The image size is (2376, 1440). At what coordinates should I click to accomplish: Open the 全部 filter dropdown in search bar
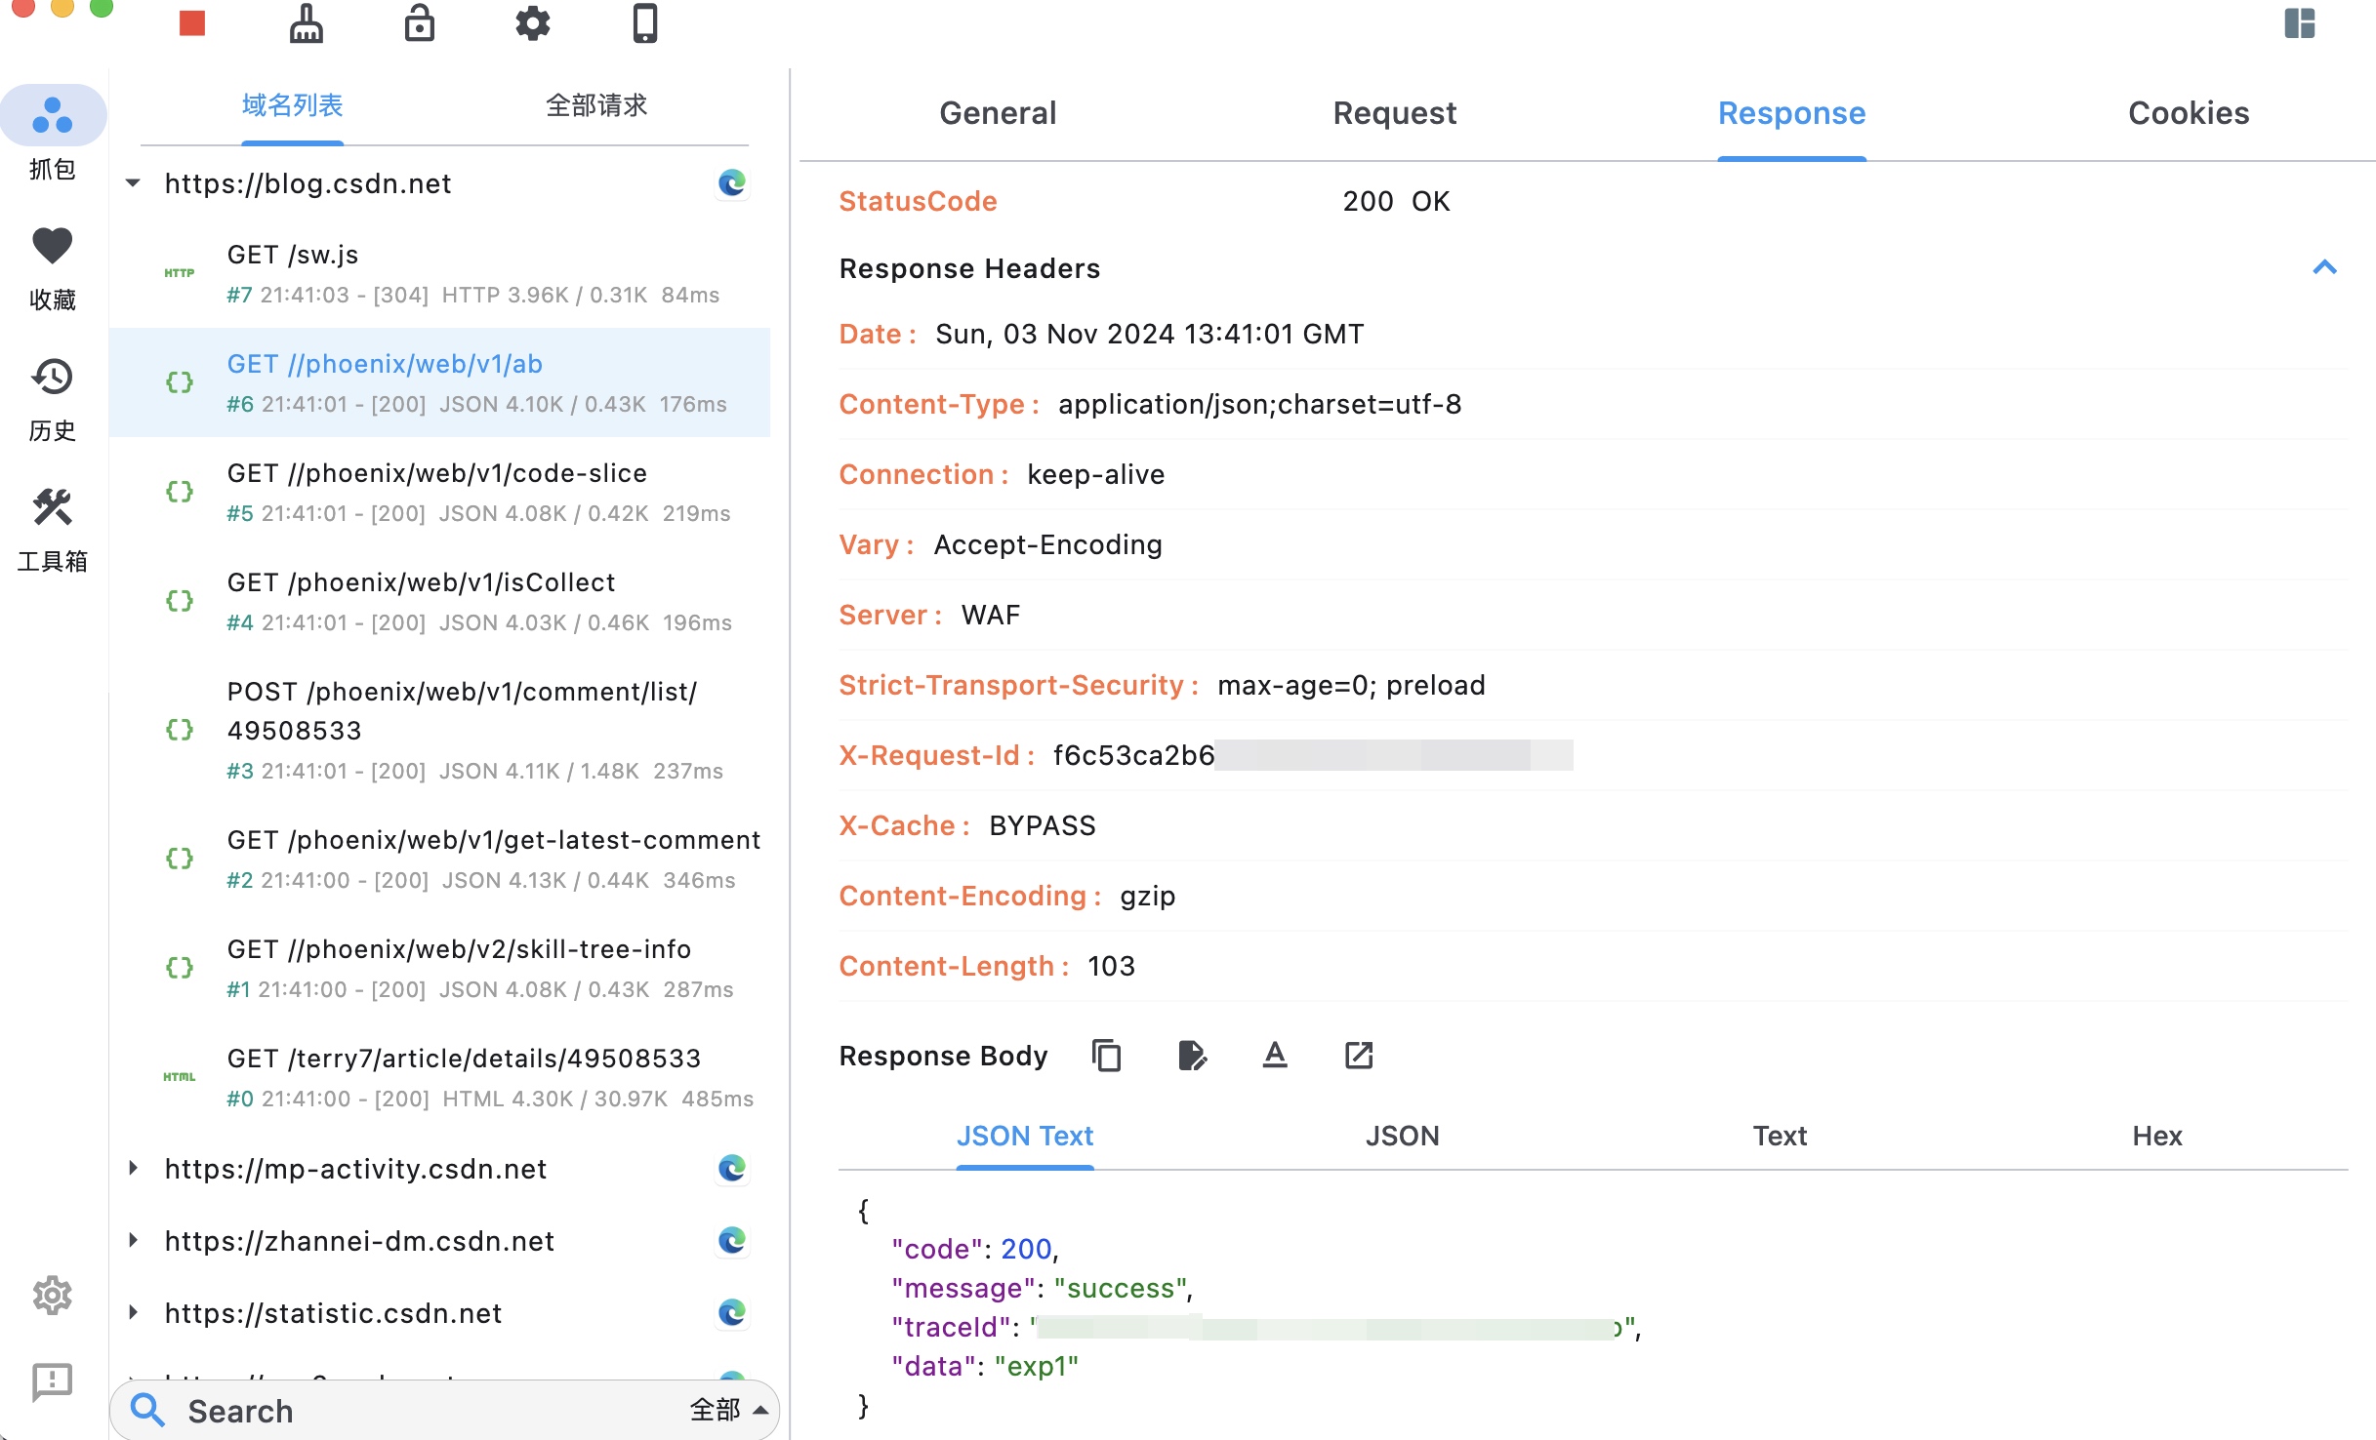click(x=728, y=1410)
